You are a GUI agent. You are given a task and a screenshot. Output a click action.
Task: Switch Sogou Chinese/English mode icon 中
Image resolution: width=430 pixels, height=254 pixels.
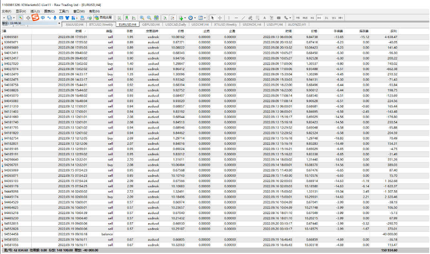(x=43, y=18)
